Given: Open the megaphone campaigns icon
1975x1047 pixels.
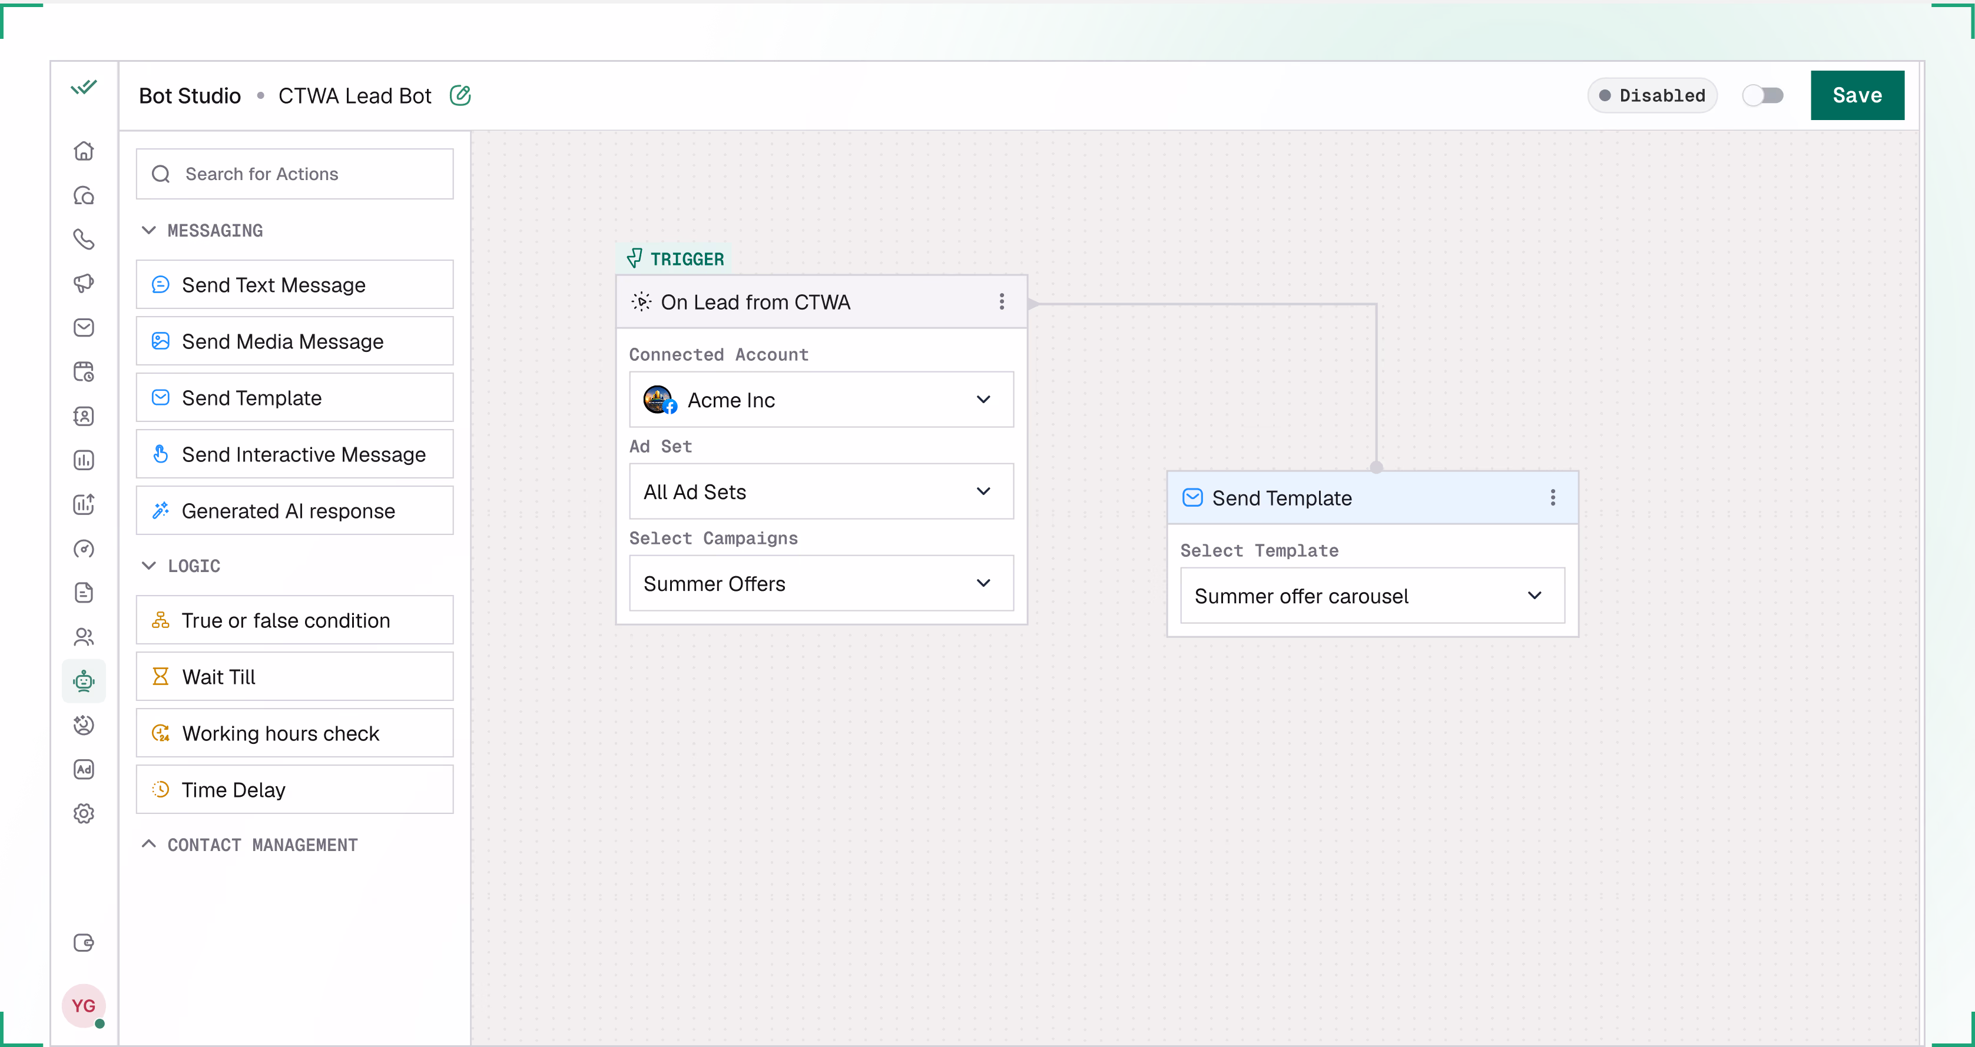Looking at the screenshot, I should 84,283.
